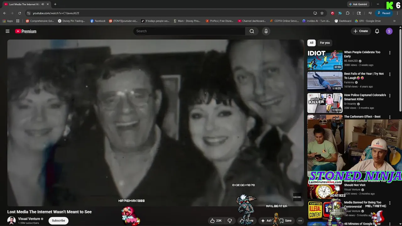Open the Dashboard bookmark
This screenshot has height=226, width=402.
pyautogui.click(x=343, y=21)
